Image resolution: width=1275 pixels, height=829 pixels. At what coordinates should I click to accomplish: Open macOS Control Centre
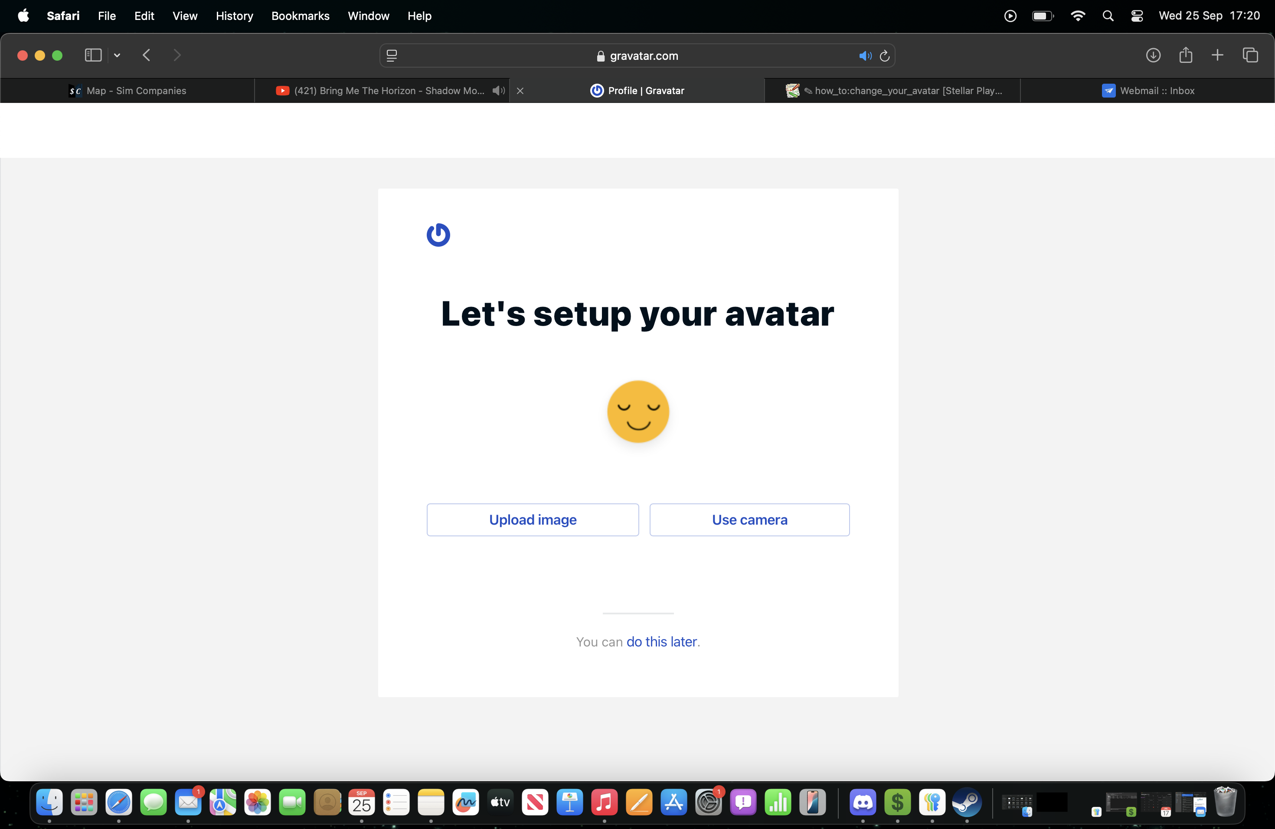(x=1137, y=16)
